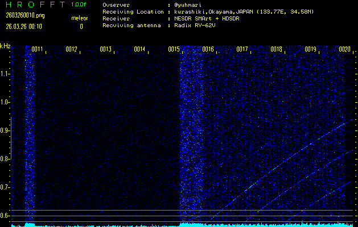The image size is (358, 227).
Task: Click the bright noise burst near 0016
Action: pos(191,136)
